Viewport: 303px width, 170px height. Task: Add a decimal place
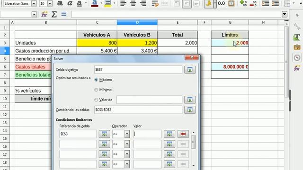243,3
